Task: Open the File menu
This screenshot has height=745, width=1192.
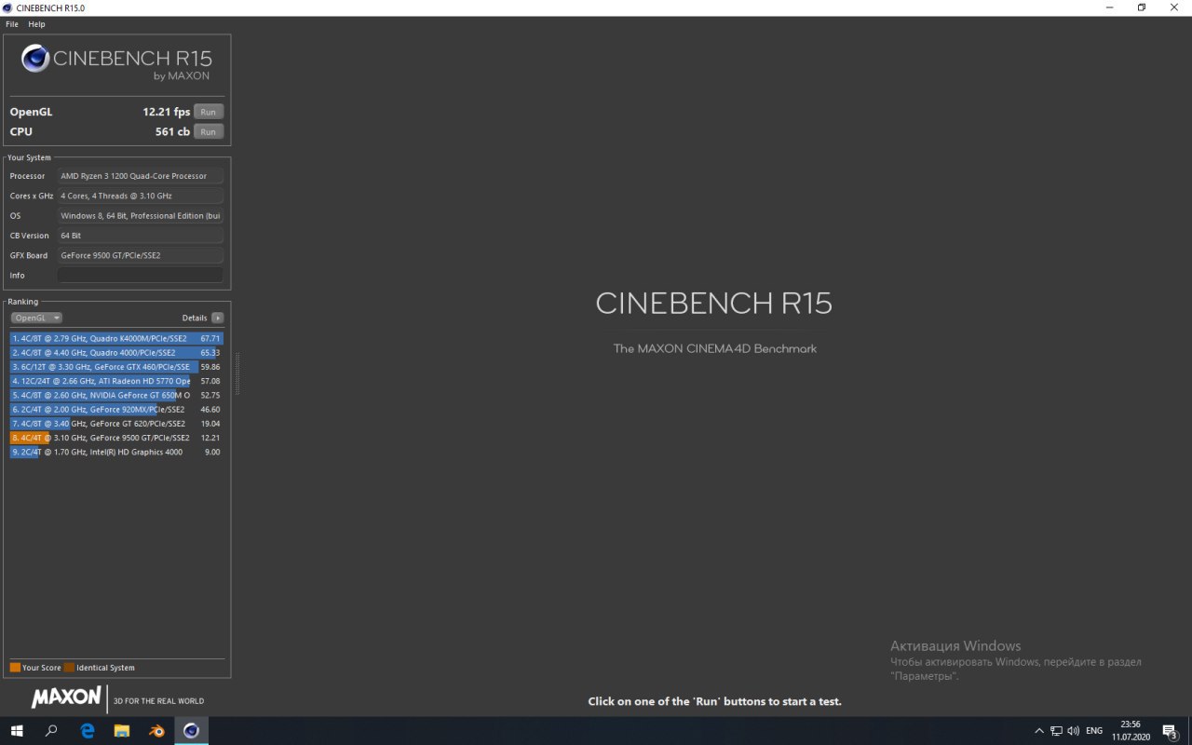Action: click(x=12, y=24)
